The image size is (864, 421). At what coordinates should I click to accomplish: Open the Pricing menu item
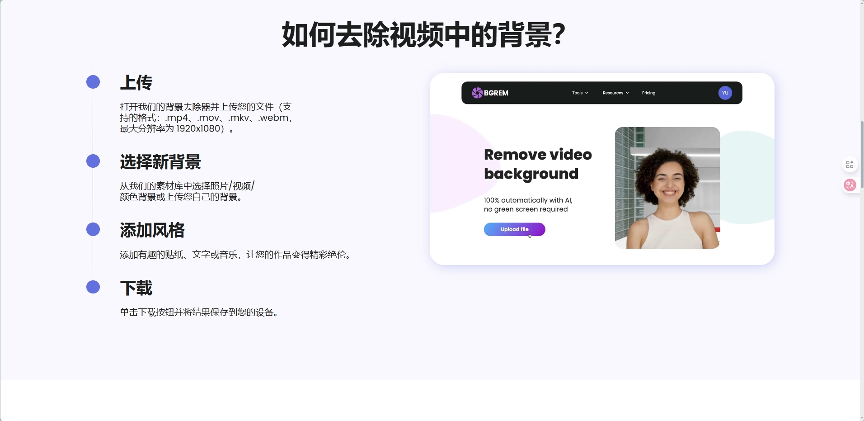648,93
